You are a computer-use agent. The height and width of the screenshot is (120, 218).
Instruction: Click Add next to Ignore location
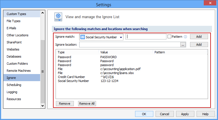tap(199, 45)
